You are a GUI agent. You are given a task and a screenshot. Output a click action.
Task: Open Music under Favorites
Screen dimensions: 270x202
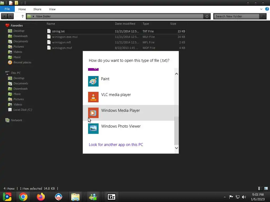point(17,57)
